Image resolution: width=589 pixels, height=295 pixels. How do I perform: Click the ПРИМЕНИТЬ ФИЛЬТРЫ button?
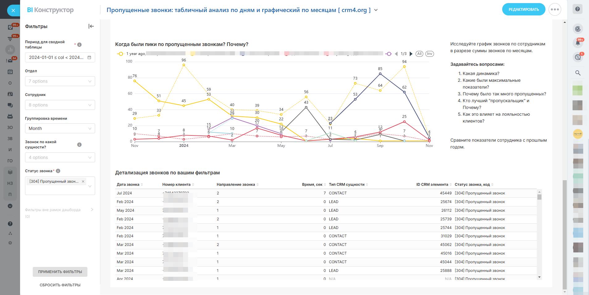tap(60, 272)
